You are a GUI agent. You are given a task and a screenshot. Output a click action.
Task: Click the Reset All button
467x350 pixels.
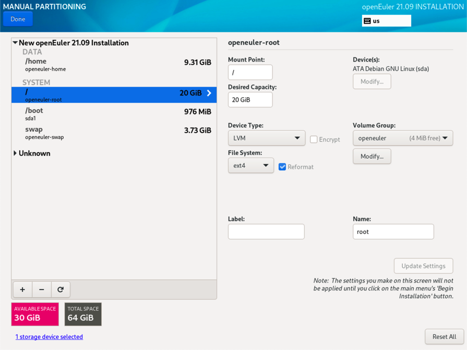click(x=444, y=337)
